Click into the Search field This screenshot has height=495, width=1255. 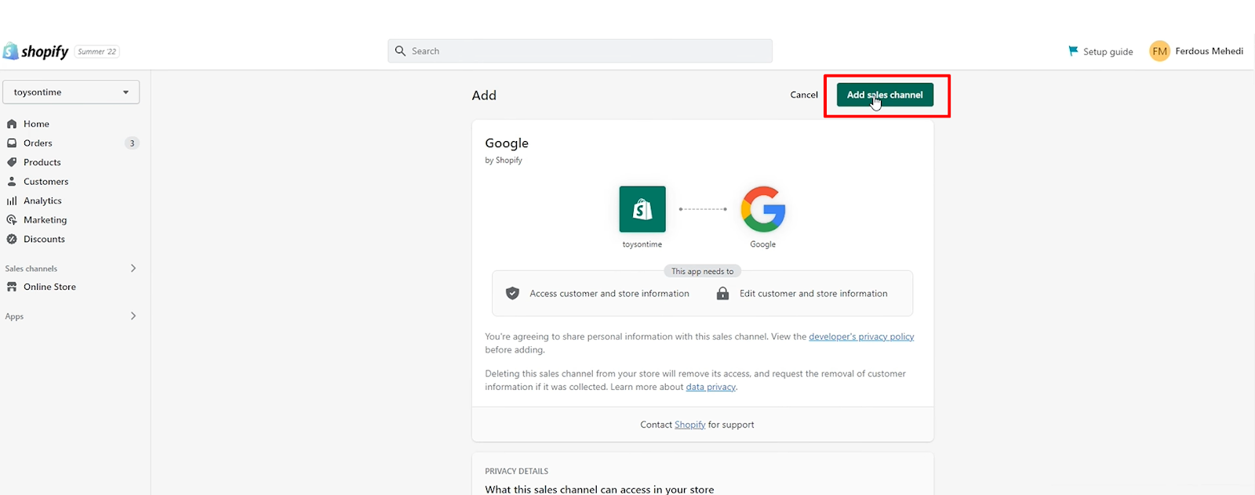580,51
